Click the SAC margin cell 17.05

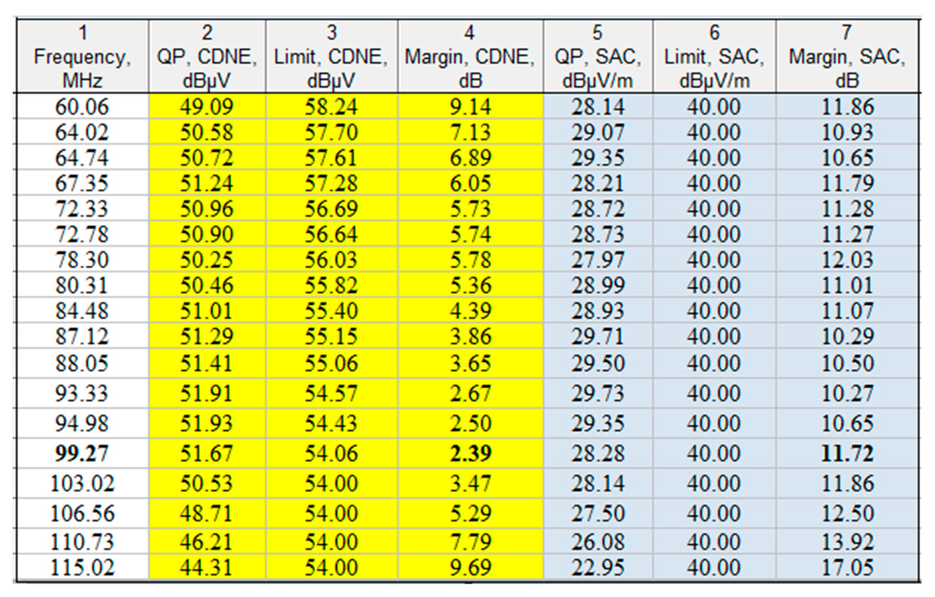pos(847,567)
